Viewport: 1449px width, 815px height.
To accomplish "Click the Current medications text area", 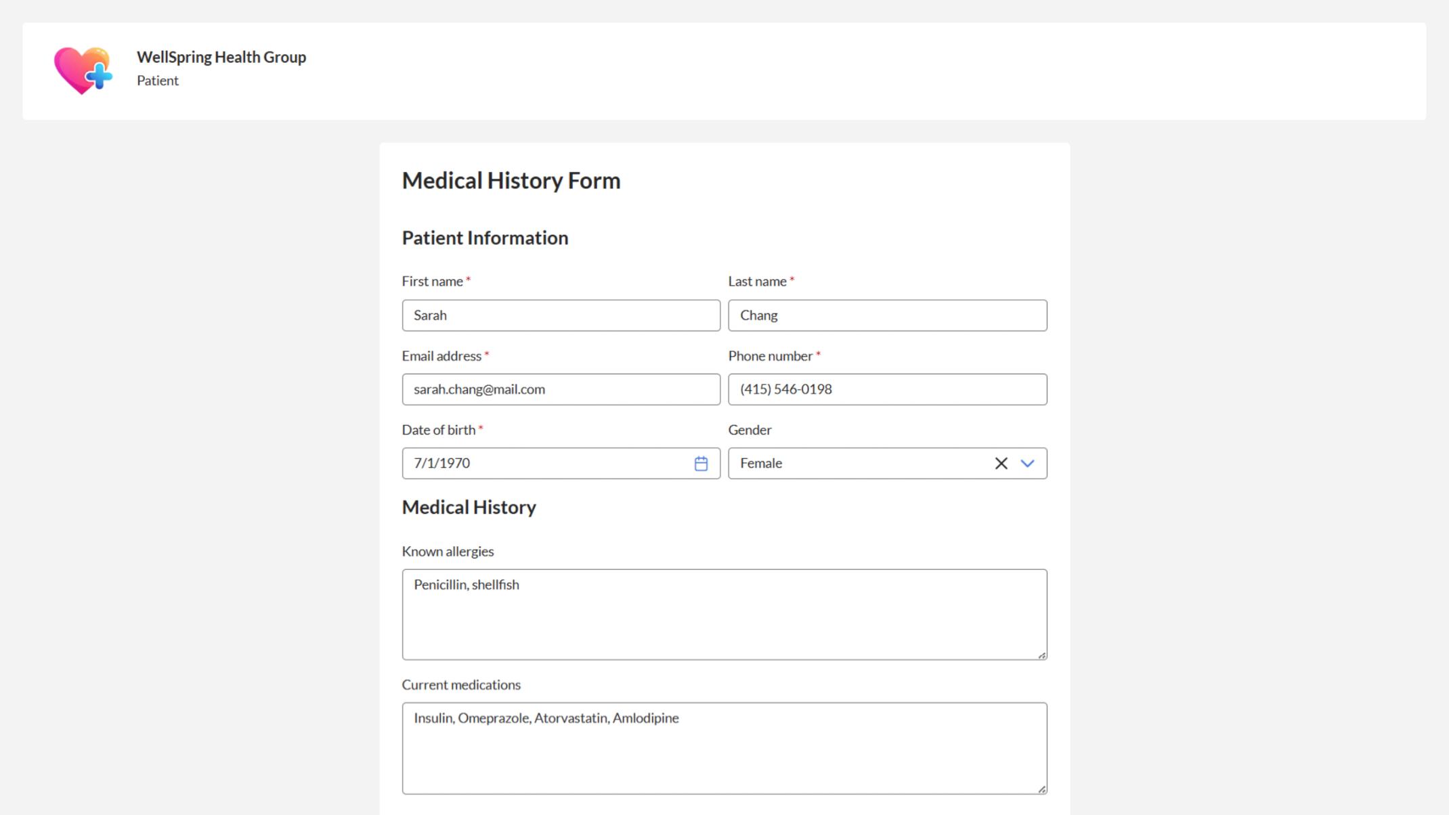I will (x=724, y=748).
